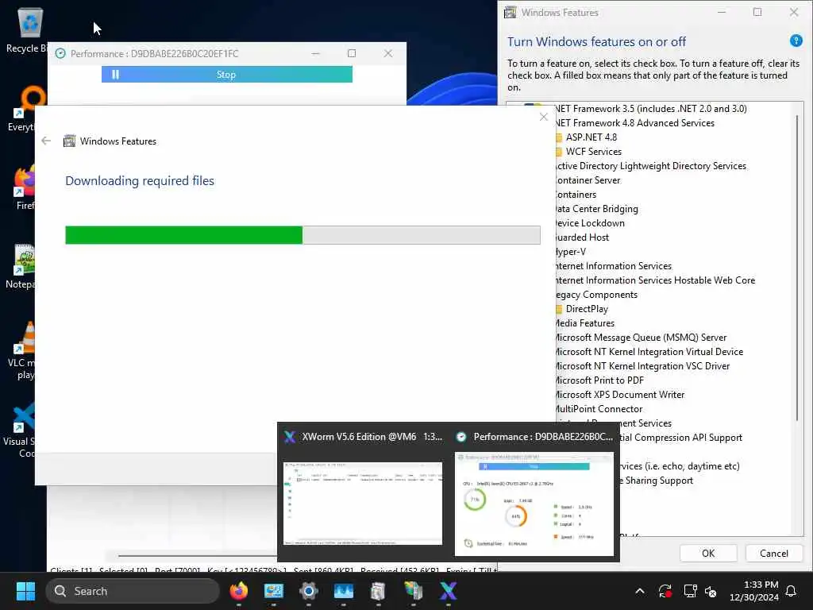
Task: Click the pause icon in Performance window
Action: [115, 75]
